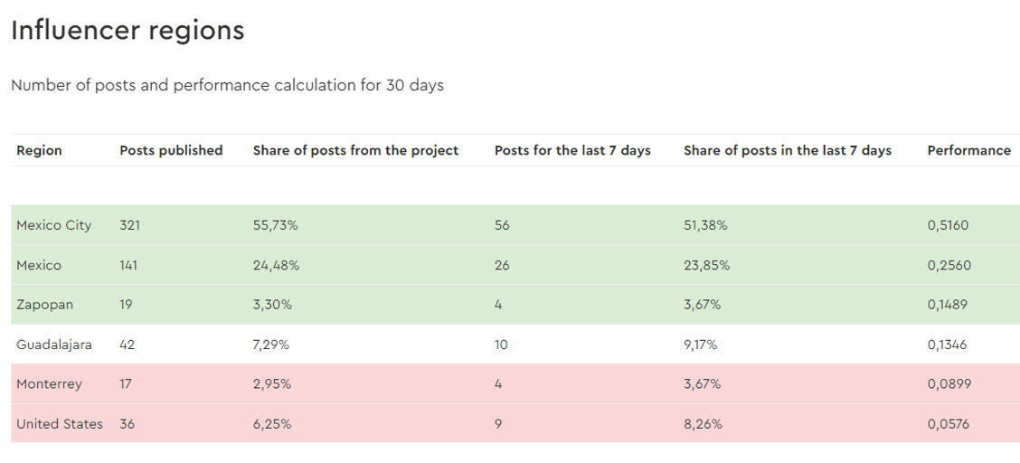1020x463 pixels.
Task: Open the Monterrey region entry
Action: (50, 384)
